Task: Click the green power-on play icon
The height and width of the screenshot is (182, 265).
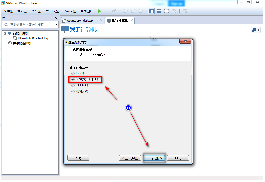Action: pos(99,11)
